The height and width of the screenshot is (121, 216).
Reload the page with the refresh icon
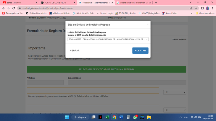click(x=14, y=8)
